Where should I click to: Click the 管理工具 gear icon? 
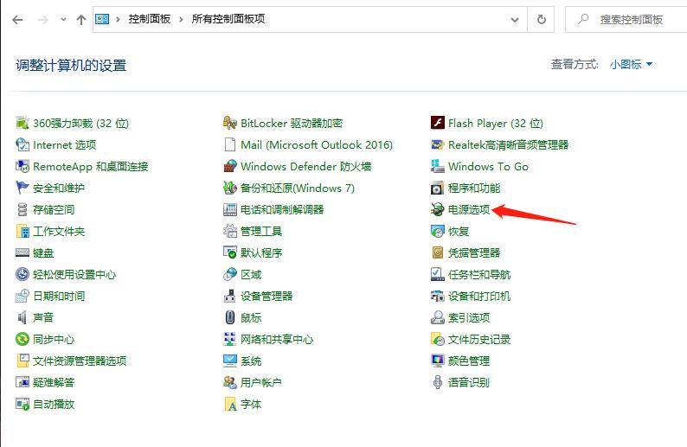point(229,231)
